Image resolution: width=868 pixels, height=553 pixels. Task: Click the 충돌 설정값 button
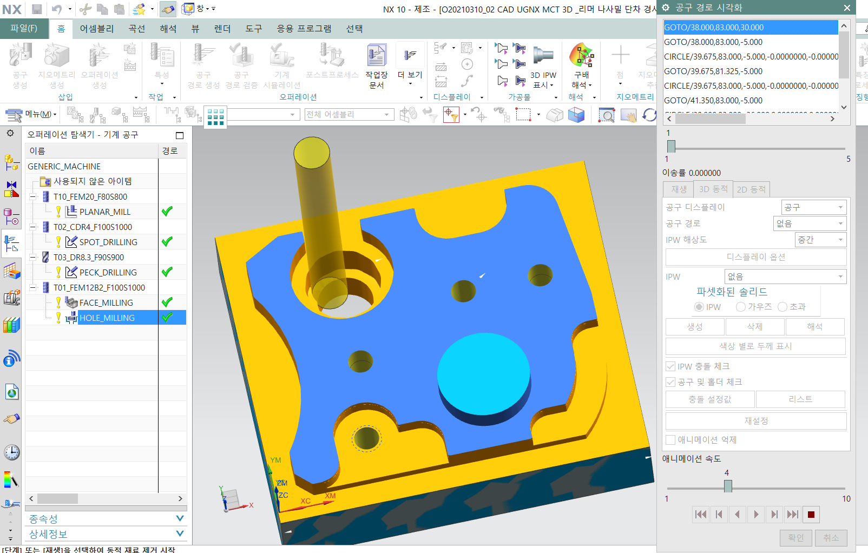(x=710, y=399)
